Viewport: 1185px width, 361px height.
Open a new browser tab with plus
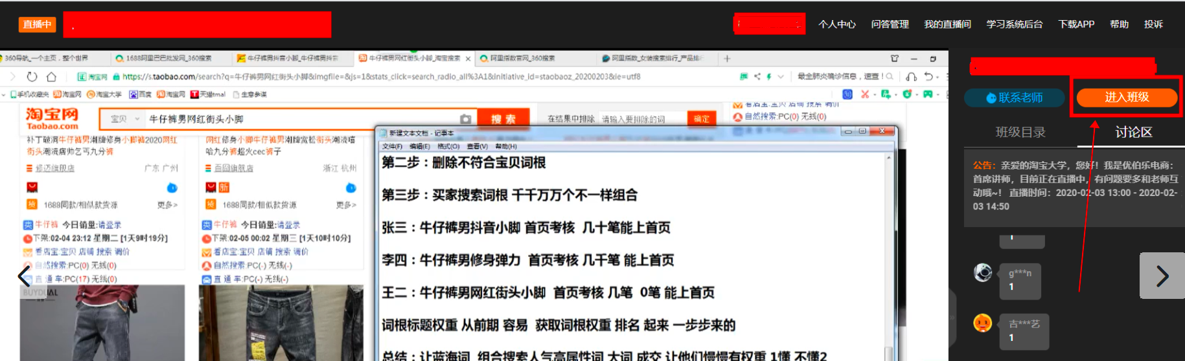click(x=727, y=58)
